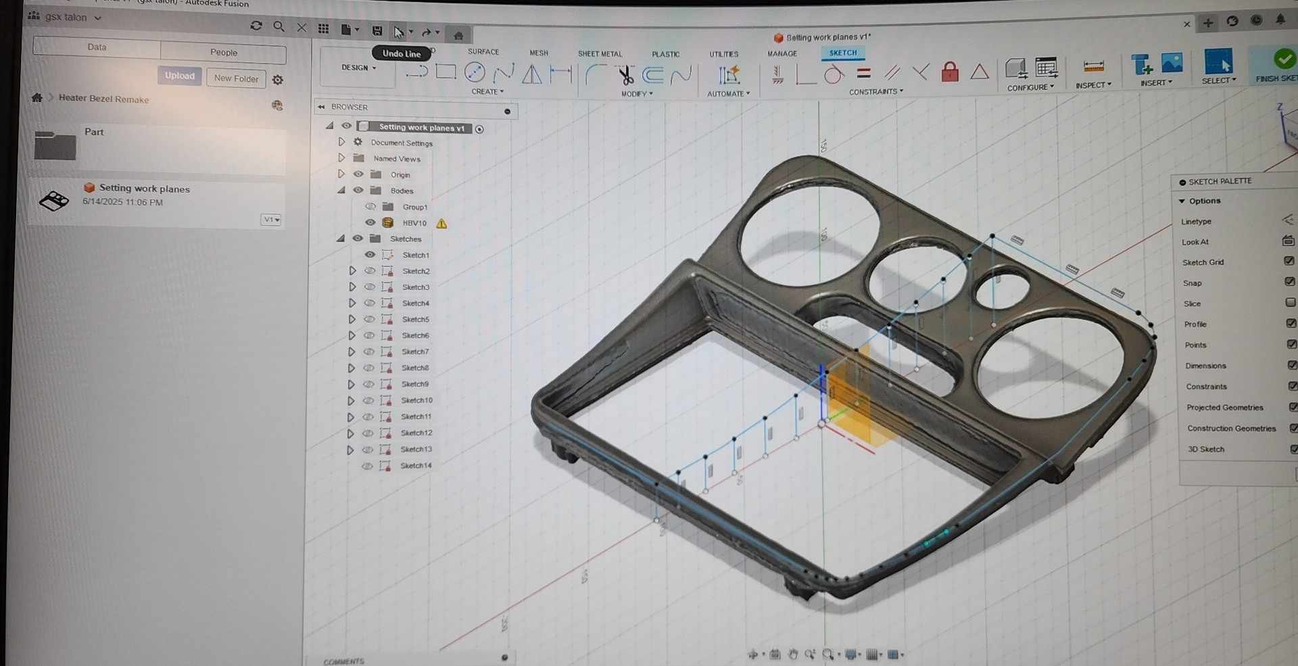Apply the Perpendicular constraint
1298x666 pixels.
tap(921, 71)
